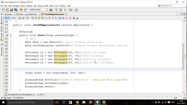Image resolution: width=187 pixels, height=105 pixels.
Task: Open dropdown arrow beside Profile Project
Action: (79, 10)
